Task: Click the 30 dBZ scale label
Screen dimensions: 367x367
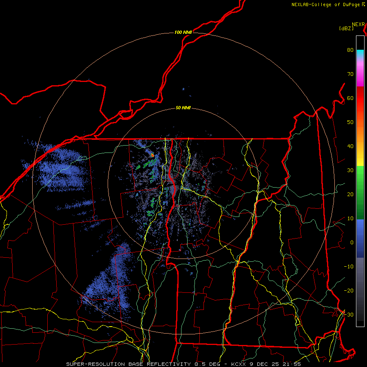Action: (350, 170)
